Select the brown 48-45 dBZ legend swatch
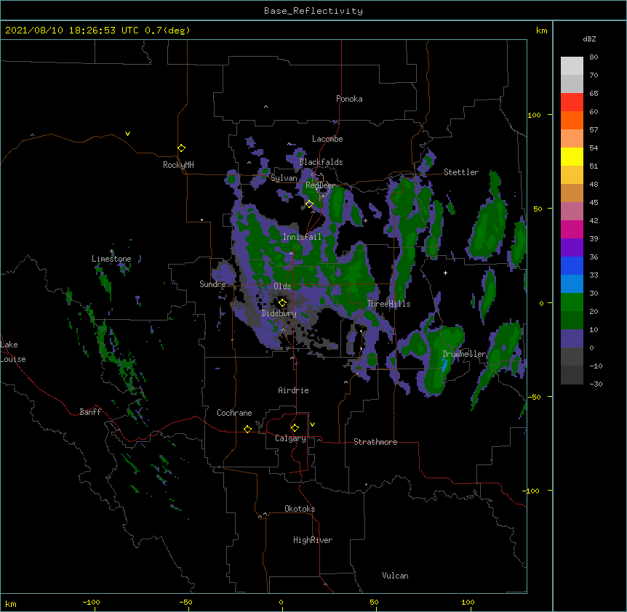 click(572, 193)
